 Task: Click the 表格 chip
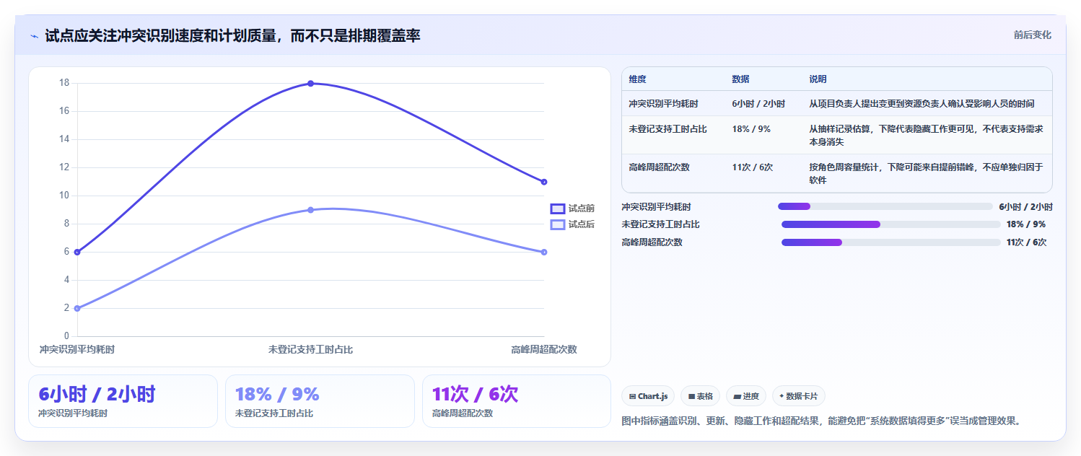pos(700,396)
